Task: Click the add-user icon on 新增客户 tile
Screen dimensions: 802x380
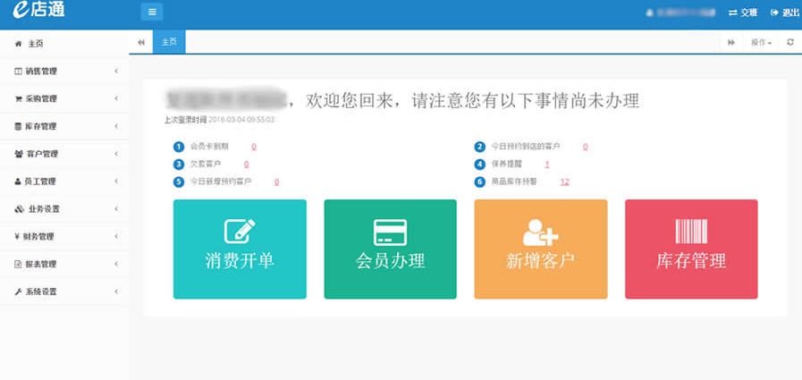Action: coord(540,232)
